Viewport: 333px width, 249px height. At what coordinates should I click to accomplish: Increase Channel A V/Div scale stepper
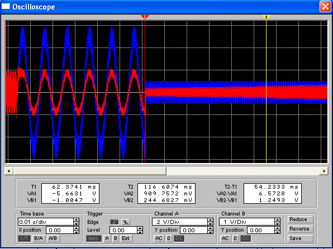(x=210, y=220)
